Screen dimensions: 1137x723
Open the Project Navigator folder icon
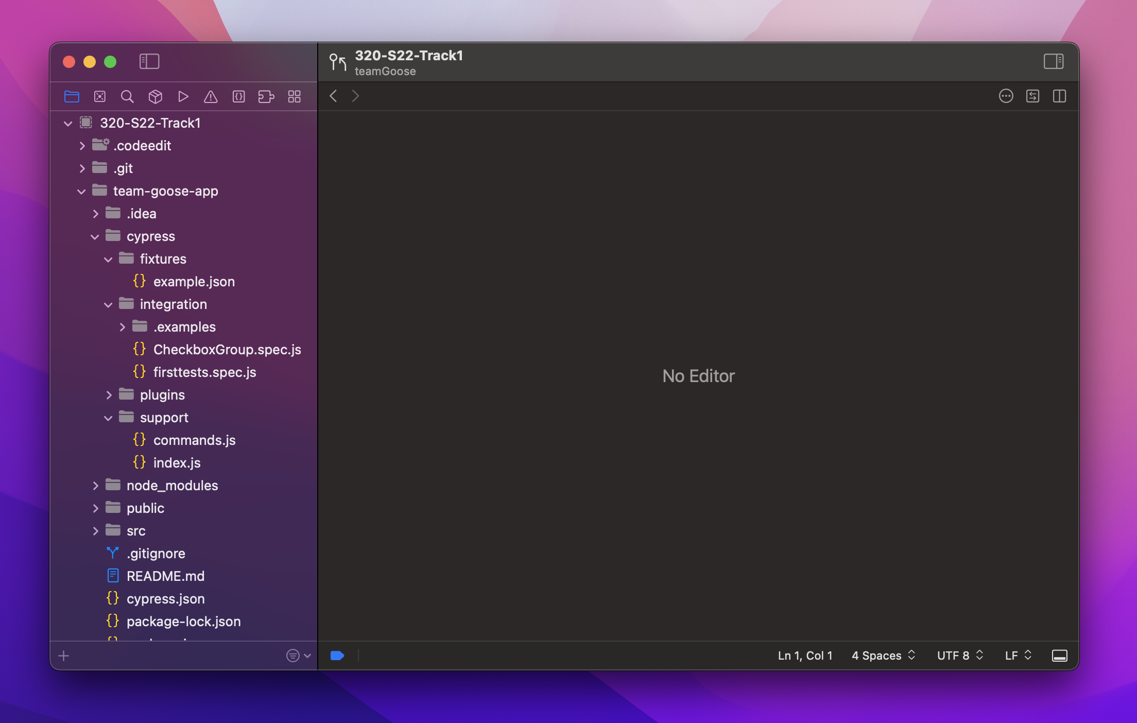[72, 96]
